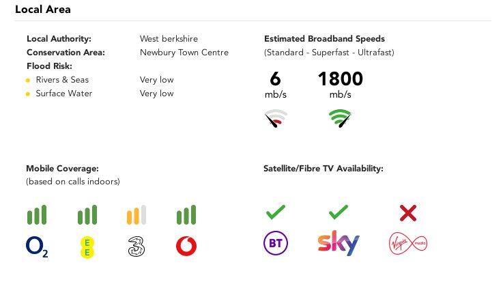Viewport: 503px width, 308px height.
Task: Click the red standard speed gauge icon
Action: [x=276, y=120]
